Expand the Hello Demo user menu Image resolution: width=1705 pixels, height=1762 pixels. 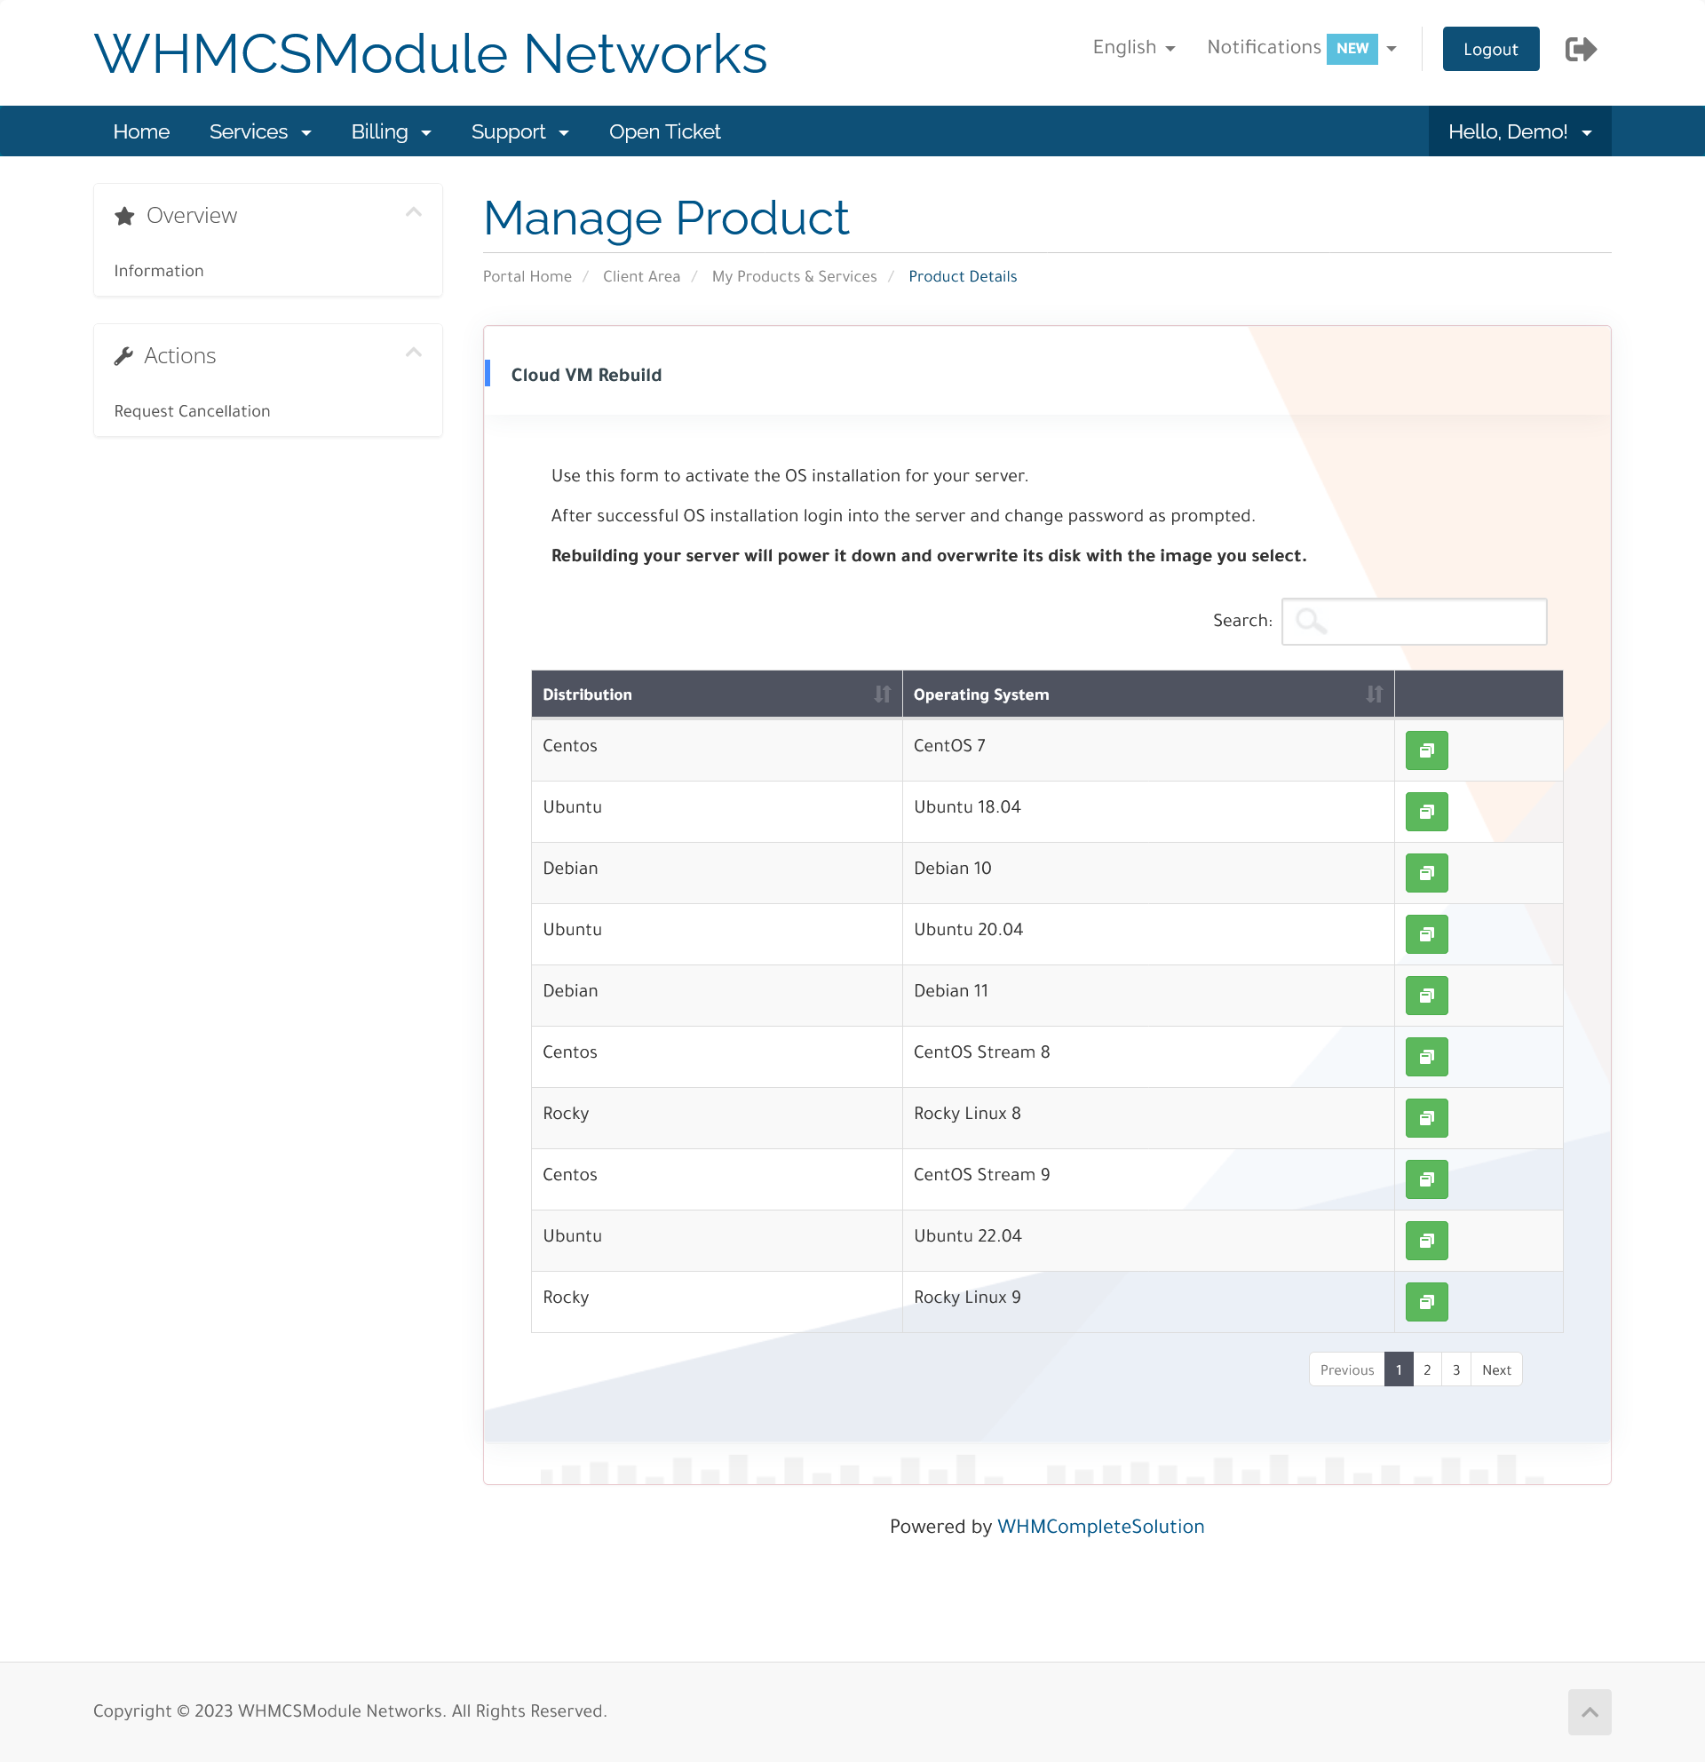[1518, 131]
